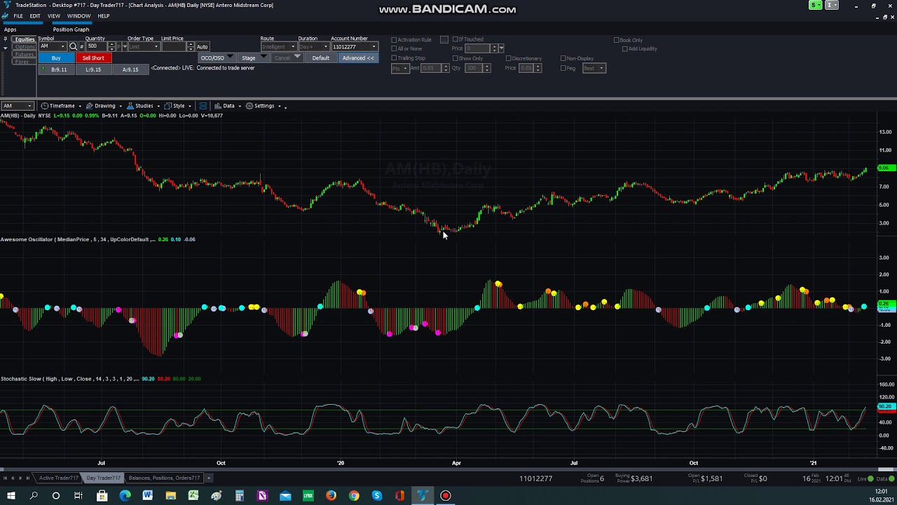The image size is (897, 505).
Task: Open Firefox from the taskbar
Action: [331, 496]
